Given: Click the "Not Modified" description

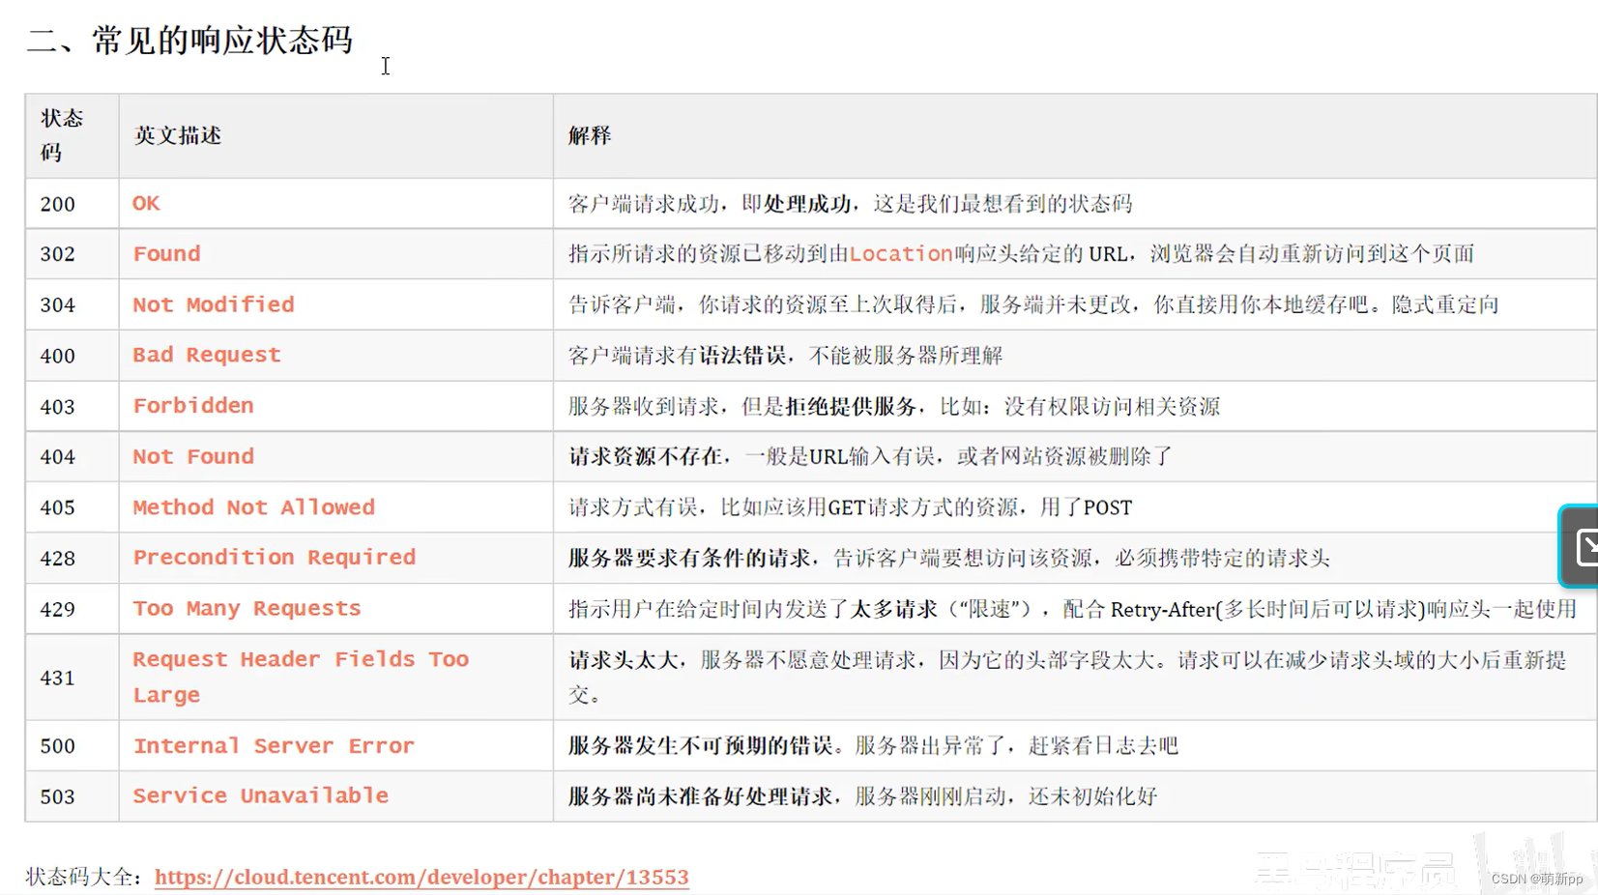Looking at the screenshot, I should click(214, 304).
